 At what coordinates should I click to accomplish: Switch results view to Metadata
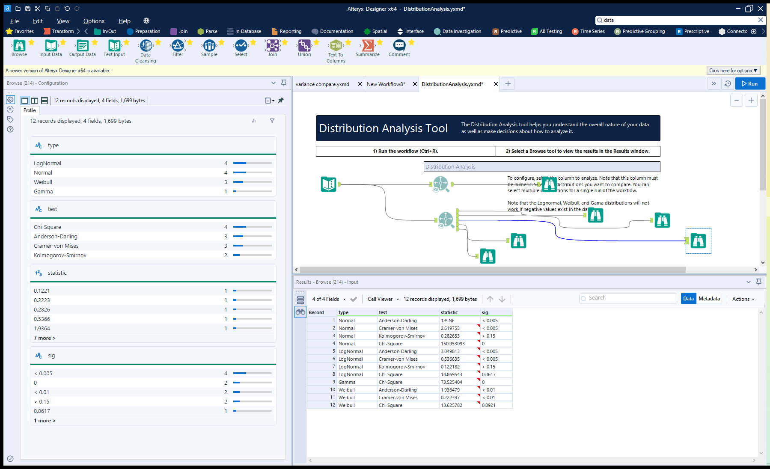point(708,299)
